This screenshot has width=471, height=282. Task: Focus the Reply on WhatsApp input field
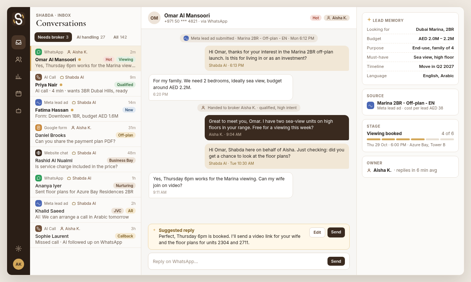(237, 261)
